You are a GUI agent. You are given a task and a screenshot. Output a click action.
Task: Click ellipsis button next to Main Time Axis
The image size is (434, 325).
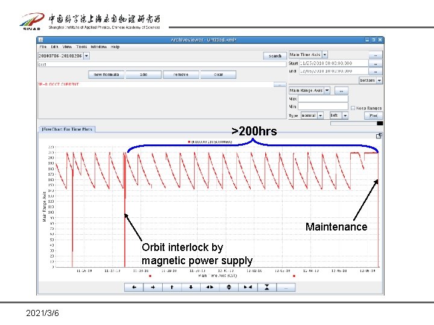(x=376, y=55)
